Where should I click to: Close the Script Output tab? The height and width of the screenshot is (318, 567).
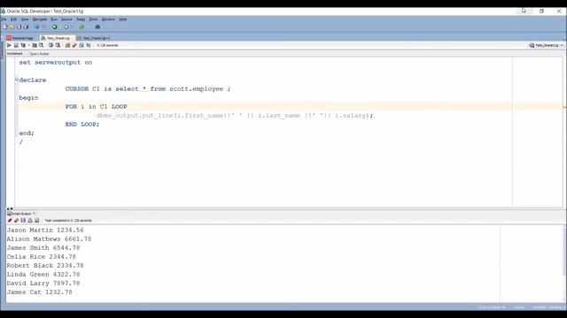pyautogui.click(x=34, y=214)
